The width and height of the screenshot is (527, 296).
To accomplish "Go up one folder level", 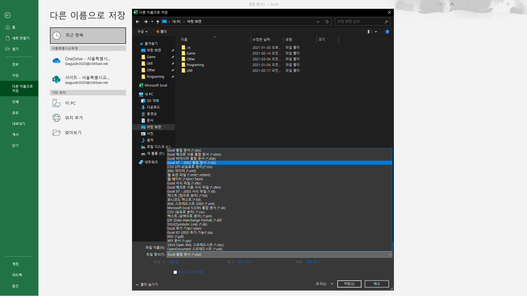I will [158, 22].
